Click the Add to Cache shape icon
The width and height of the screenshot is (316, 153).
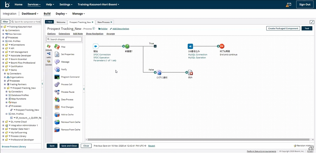click(x=57, y=114)
